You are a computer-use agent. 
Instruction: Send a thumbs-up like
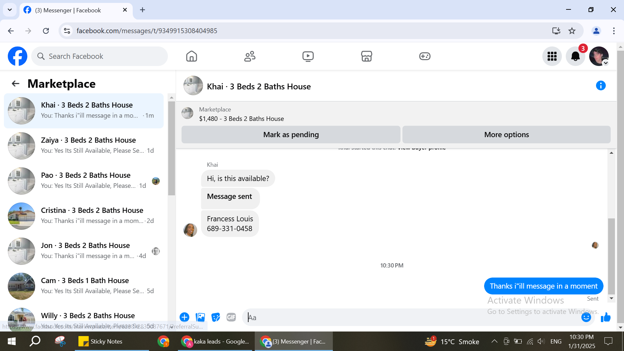click(x=606, y=317)
